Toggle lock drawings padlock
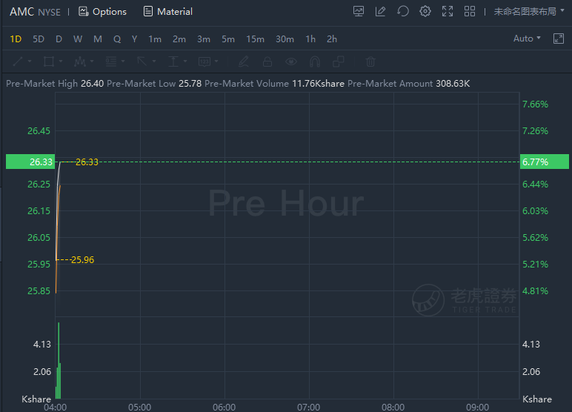The height and width of the screenshot is (412, 572). point(267,62)
